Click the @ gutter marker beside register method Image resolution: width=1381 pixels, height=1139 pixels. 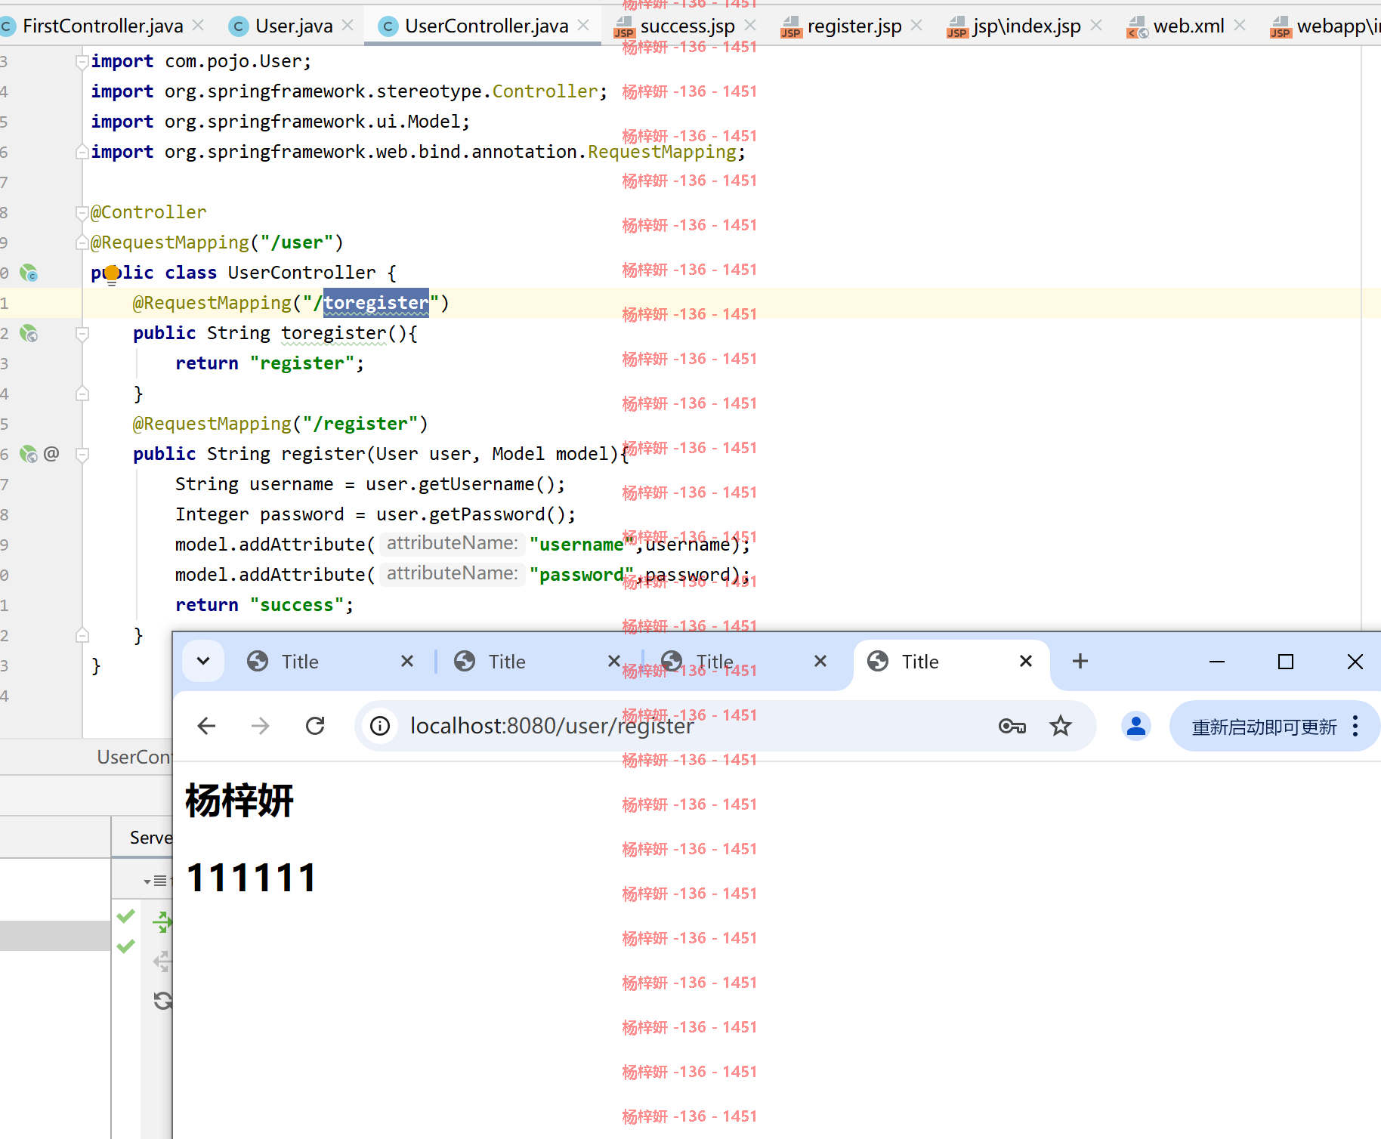(x=51, y=454)
